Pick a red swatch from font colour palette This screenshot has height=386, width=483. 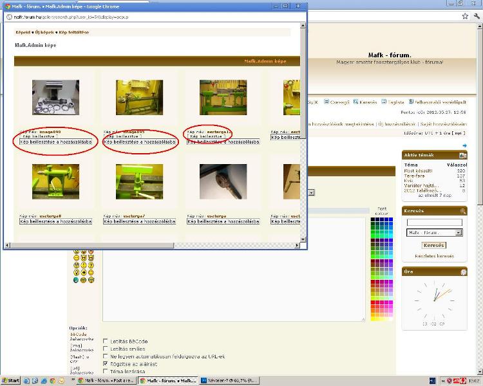point(373,302)
